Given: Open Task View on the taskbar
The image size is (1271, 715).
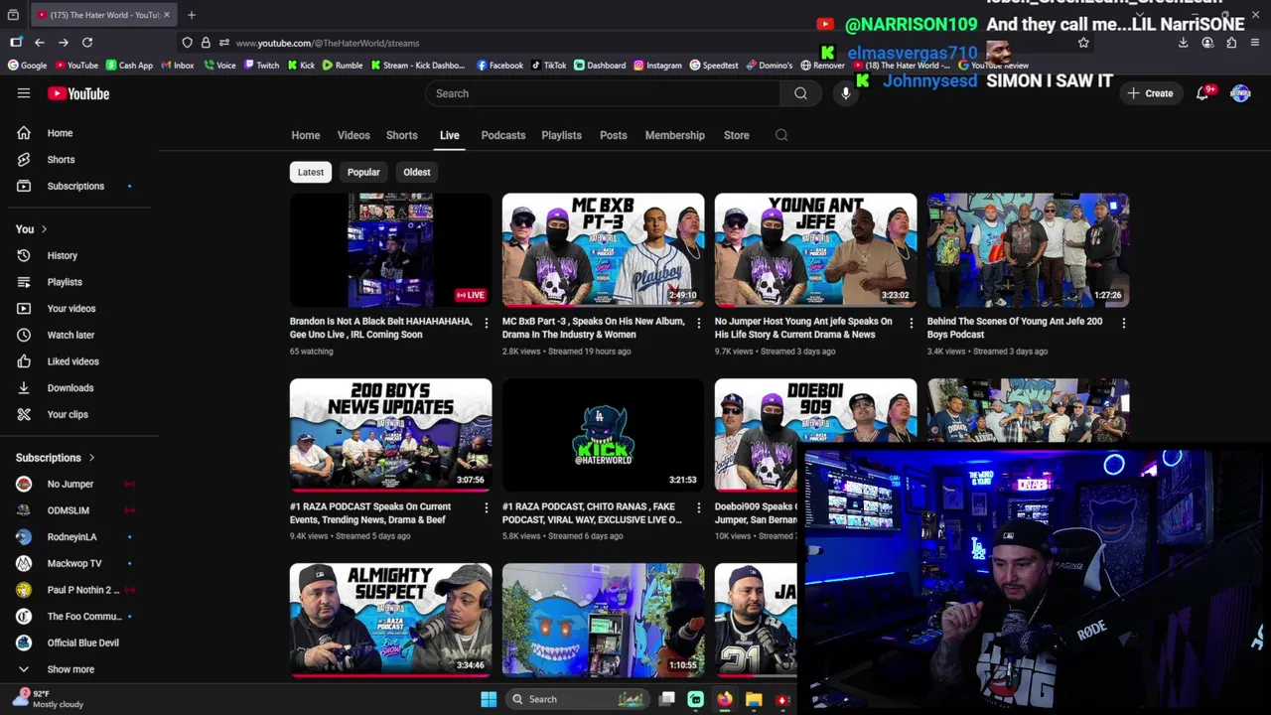Looking at the screenshot, I should tap(667, 699).
